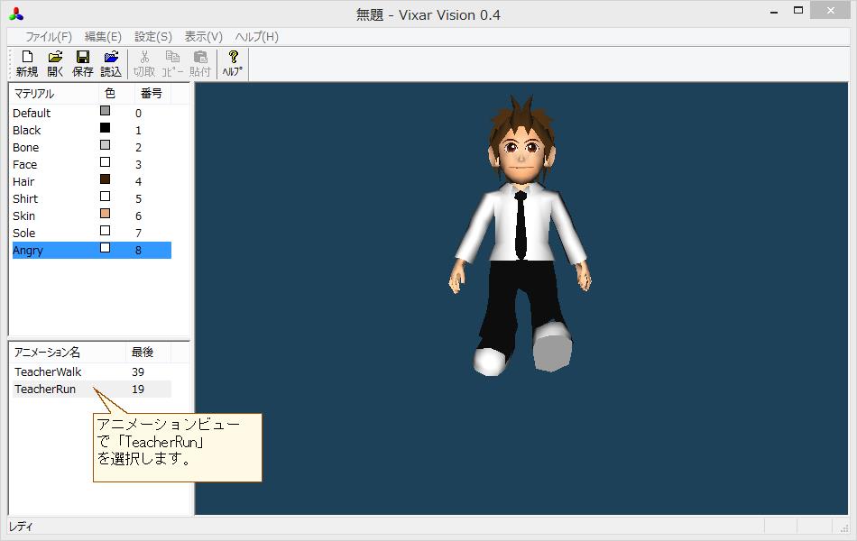Save the model with 保存 icon
Viewport: 857px width, 541px height.
tap(82, 61)
